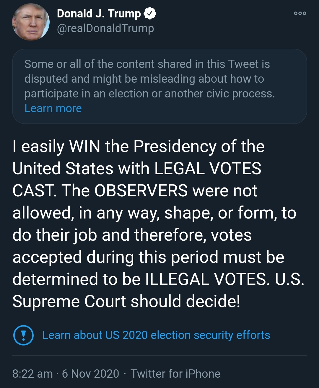This screenshot has width=319, height=388.
Task: Click the exclamation circle info icon
Action: (23, 335)
